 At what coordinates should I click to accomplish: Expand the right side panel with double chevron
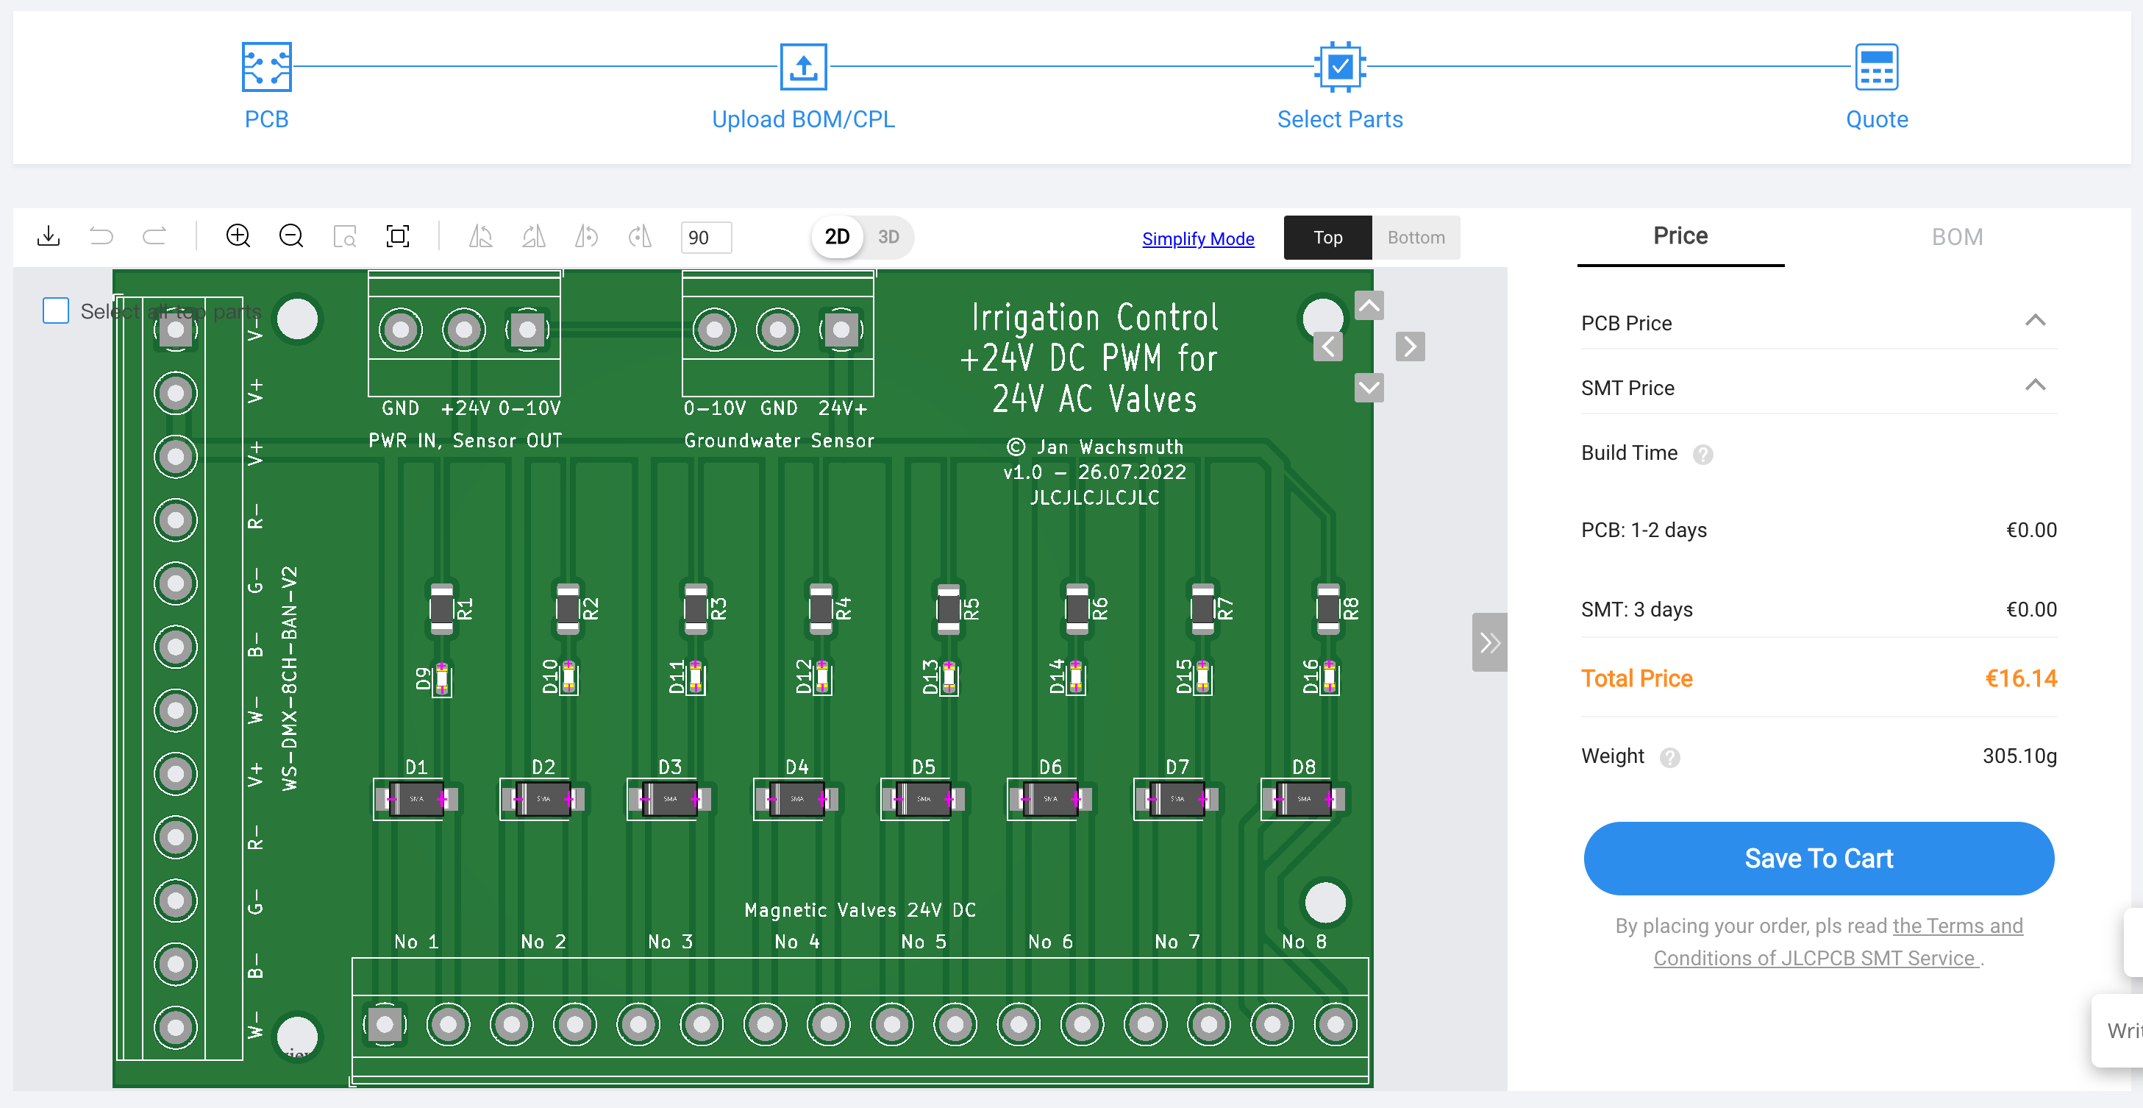click(x=1489, y=642)
